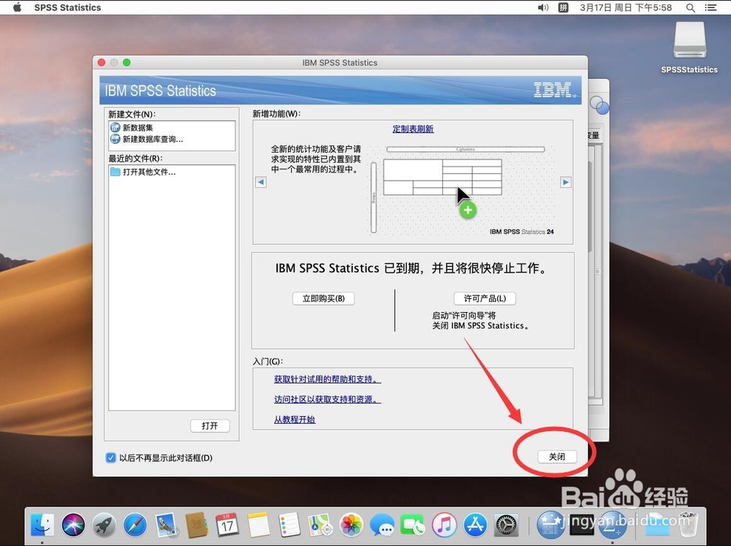Viewport: 731px width, 546px height.
Task: Open the 定制表刷新 link
Action: tap(412, 129)
